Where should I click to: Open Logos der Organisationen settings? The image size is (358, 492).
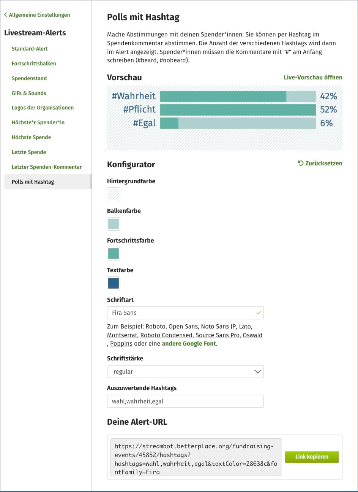coord(43,108)
